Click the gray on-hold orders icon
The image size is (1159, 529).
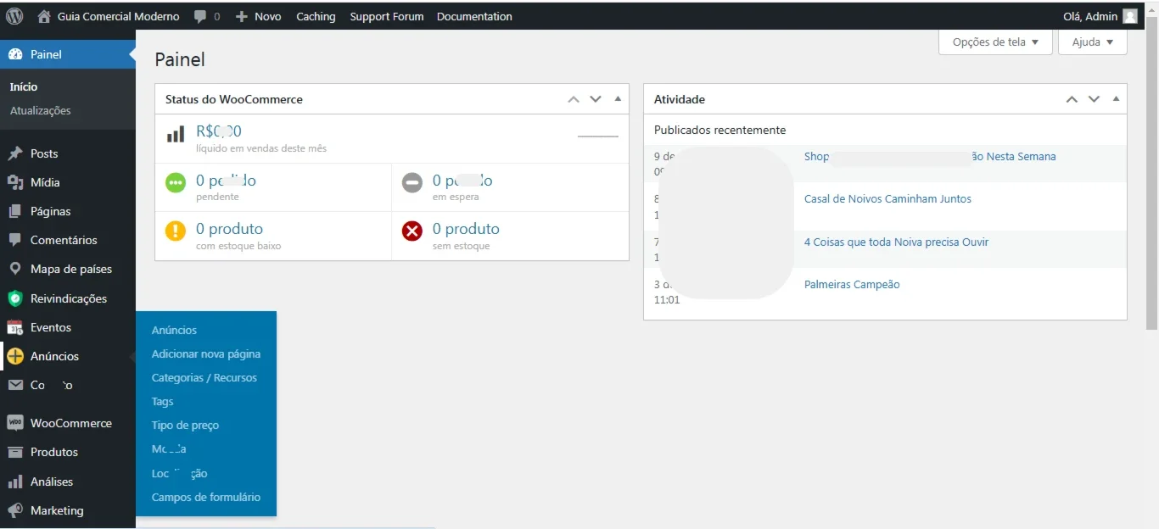[412, 182]
